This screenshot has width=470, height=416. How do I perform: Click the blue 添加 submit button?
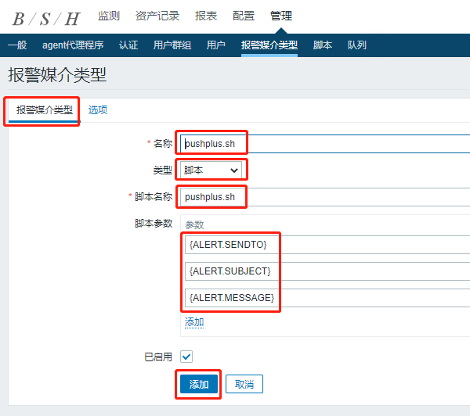(199, 384)
